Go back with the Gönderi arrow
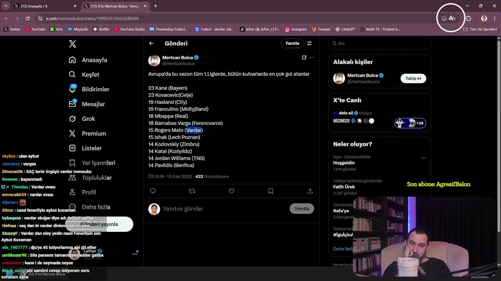The width and height of the screenshot is (501, 281). (151, 43)
